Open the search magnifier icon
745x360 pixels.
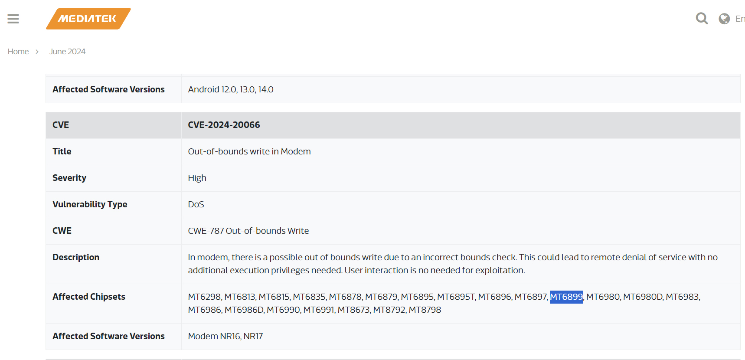point(702,19)
